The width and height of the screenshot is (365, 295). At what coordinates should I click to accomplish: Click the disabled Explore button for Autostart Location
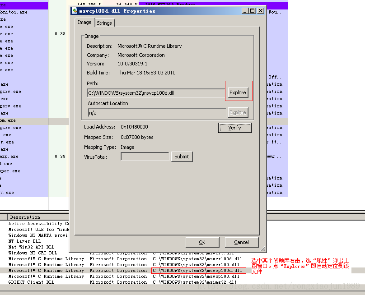[238, 112]
